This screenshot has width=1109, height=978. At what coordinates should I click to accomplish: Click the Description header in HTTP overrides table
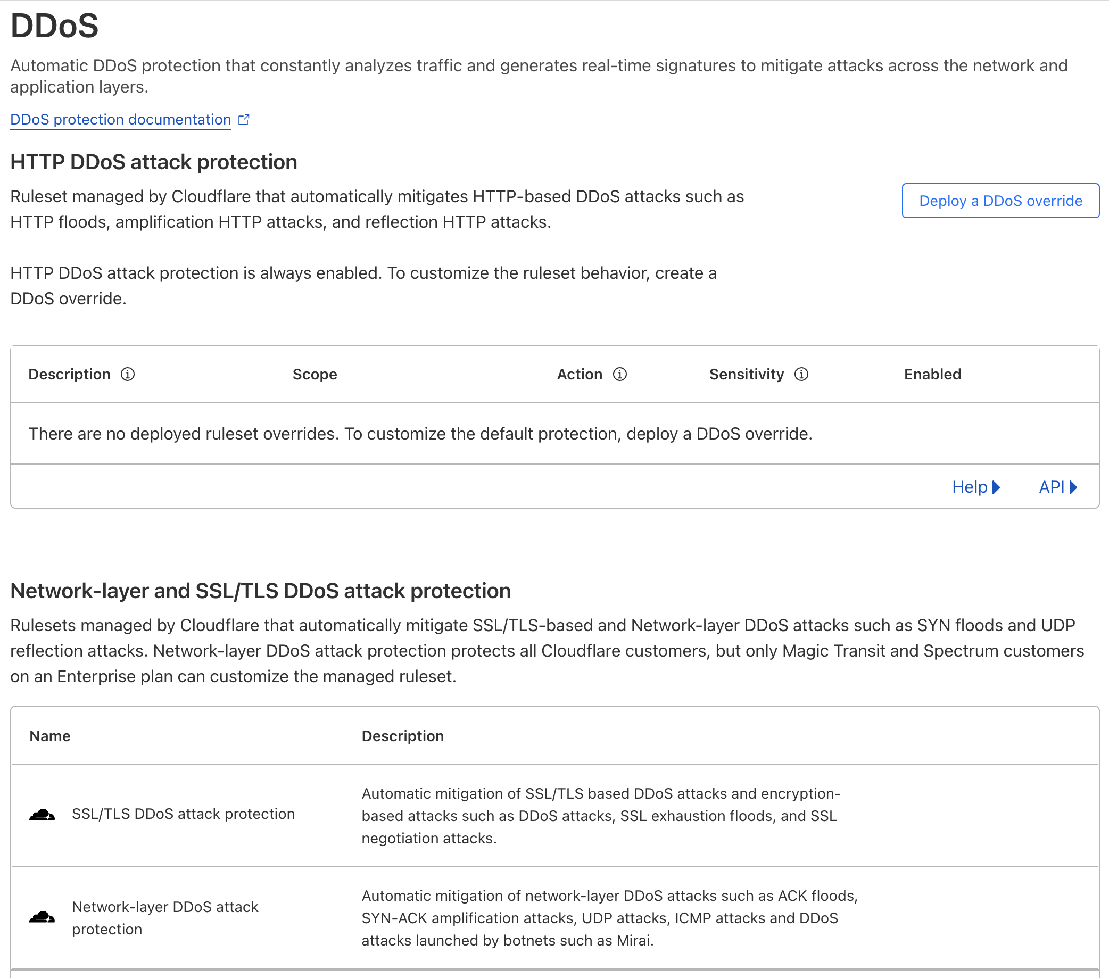(x=70, y=374)
